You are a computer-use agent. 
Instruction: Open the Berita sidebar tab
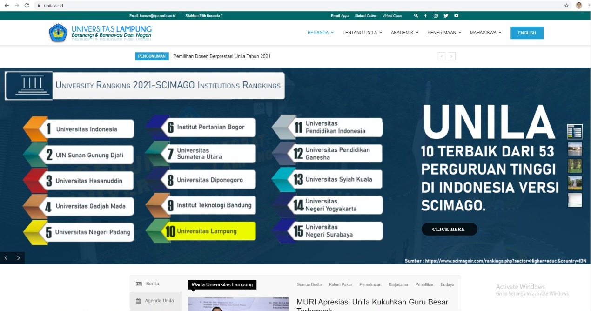point(156,284)
